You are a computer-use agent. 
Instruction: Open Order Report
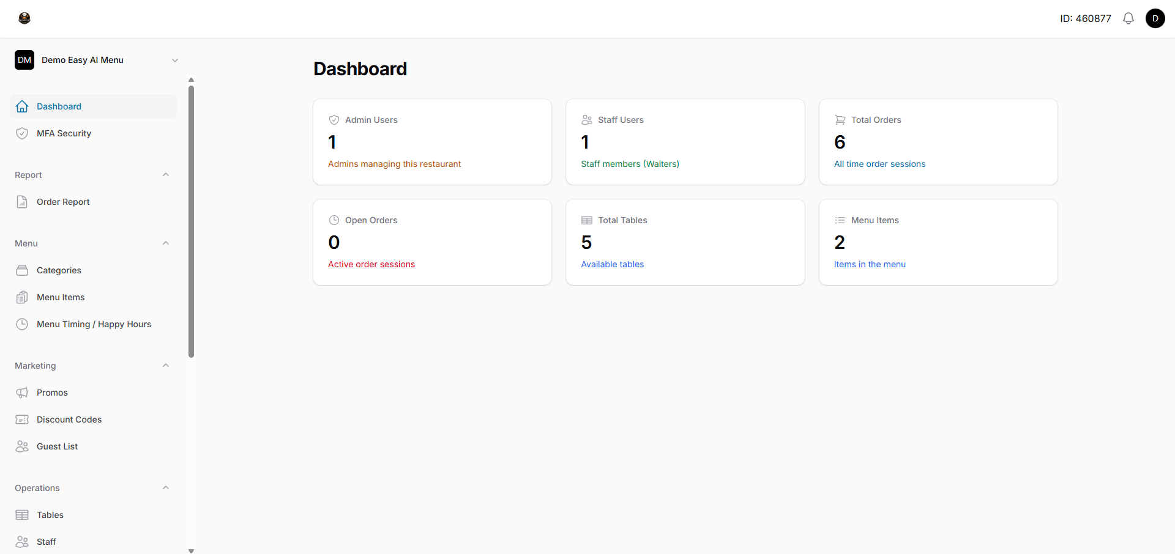tap(93, 202)
